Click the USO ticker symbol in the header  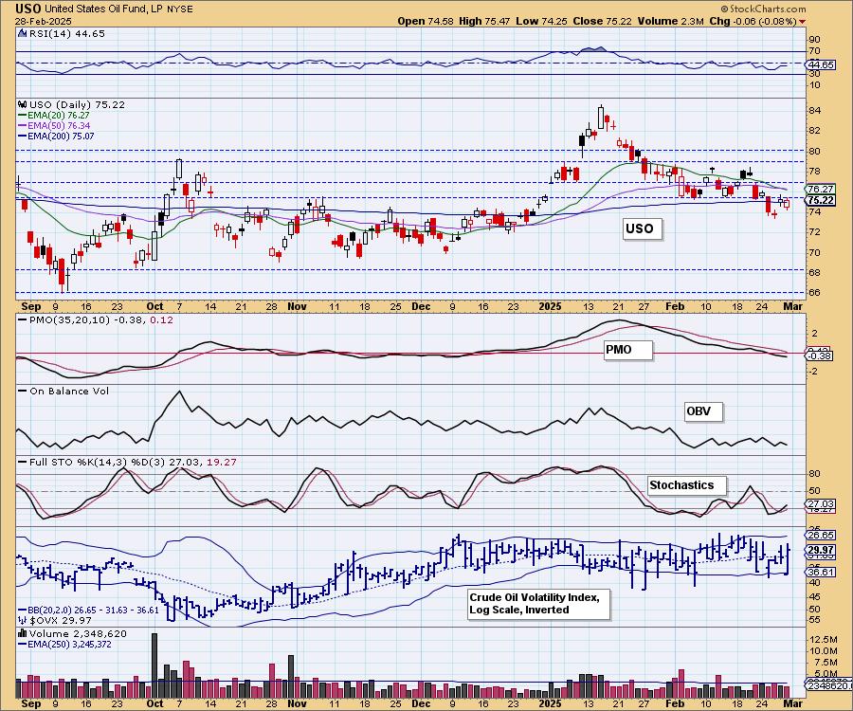[x=27, y=9]
